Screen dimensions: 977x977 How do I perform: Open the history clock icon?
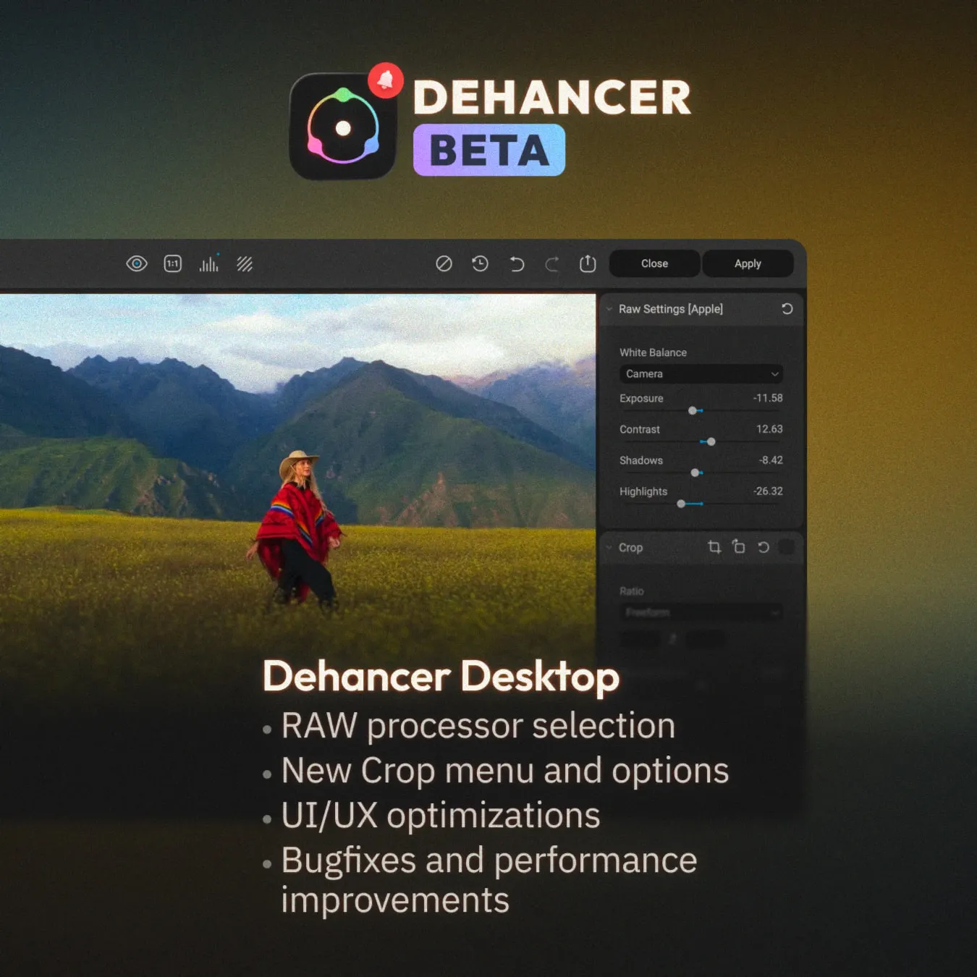pyautogui.click(x=480, y=264)
